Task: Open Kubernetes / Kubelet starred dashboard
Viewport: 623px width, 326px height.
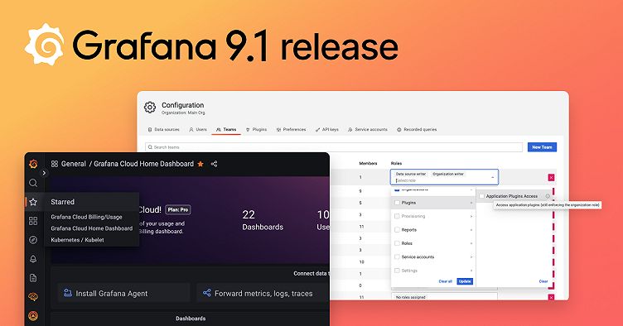Action: [x=78, y=240]
